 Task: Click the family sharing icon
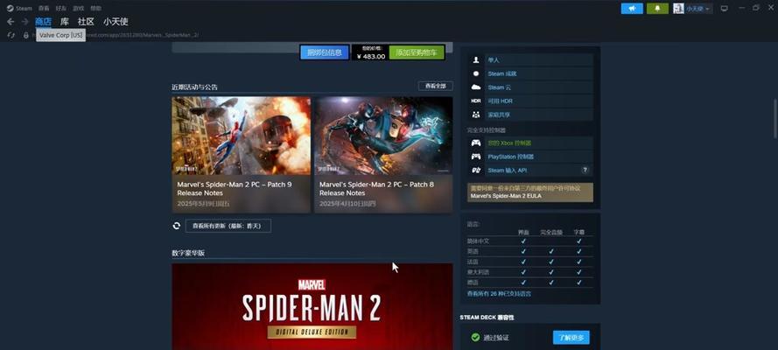476,115
